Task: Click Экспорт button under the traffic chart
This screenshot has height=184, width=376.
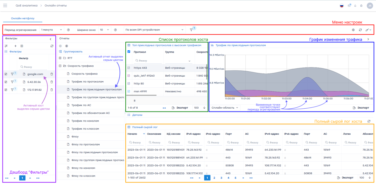Action: point(361,108)
